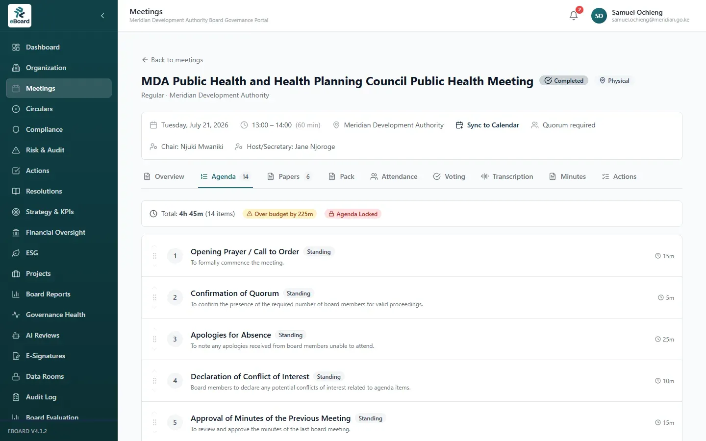The height and width of the screenshot is (441, 706).
Task: Open the Data Rooms lock icon
Action: [x=16, y=376]
